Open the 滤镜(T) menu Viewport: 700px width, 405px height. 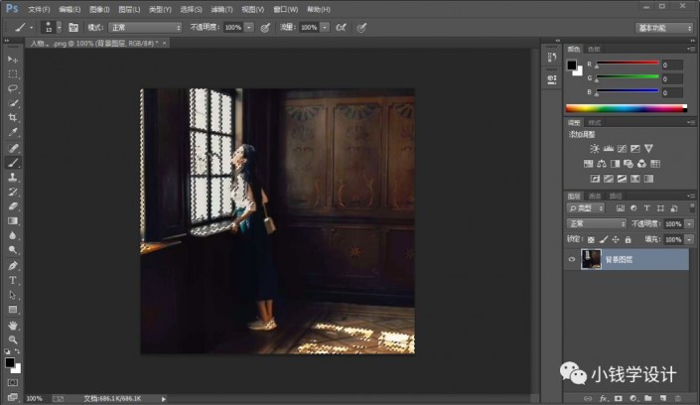[x=222, y=8]
